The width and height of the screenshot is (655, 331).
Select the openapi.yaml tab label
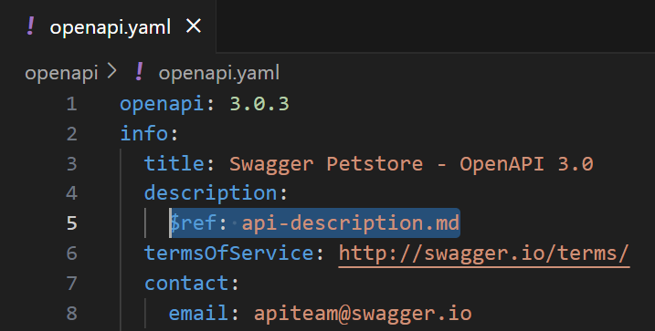click(111, 27)
